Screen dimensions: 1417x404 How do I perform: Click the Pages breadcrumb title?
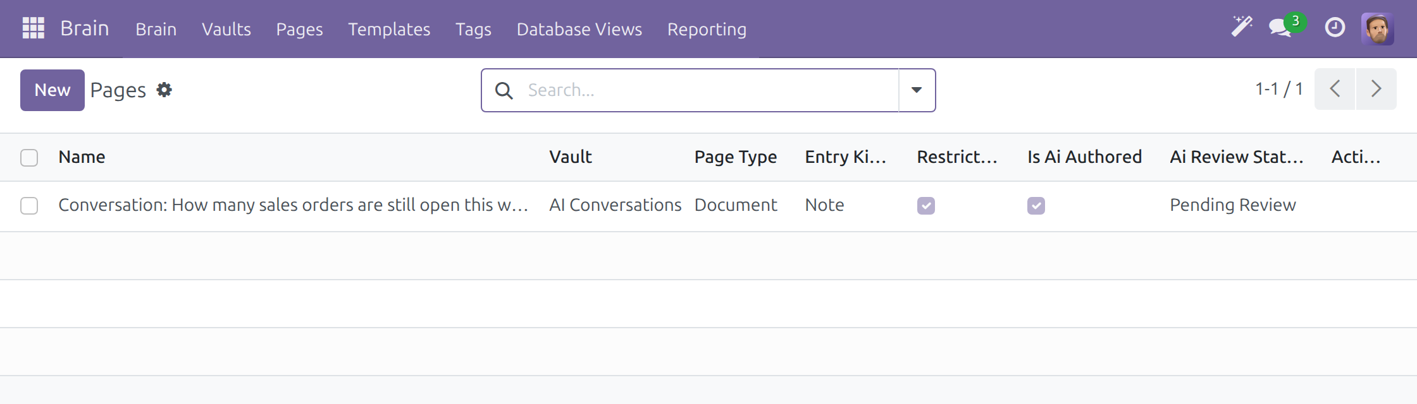(118, 90)
